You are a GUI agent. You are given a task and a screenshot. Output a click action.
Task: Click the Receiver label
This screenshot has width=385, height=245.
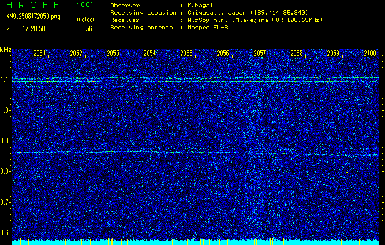pyautogui.click(x=125, y=20)
